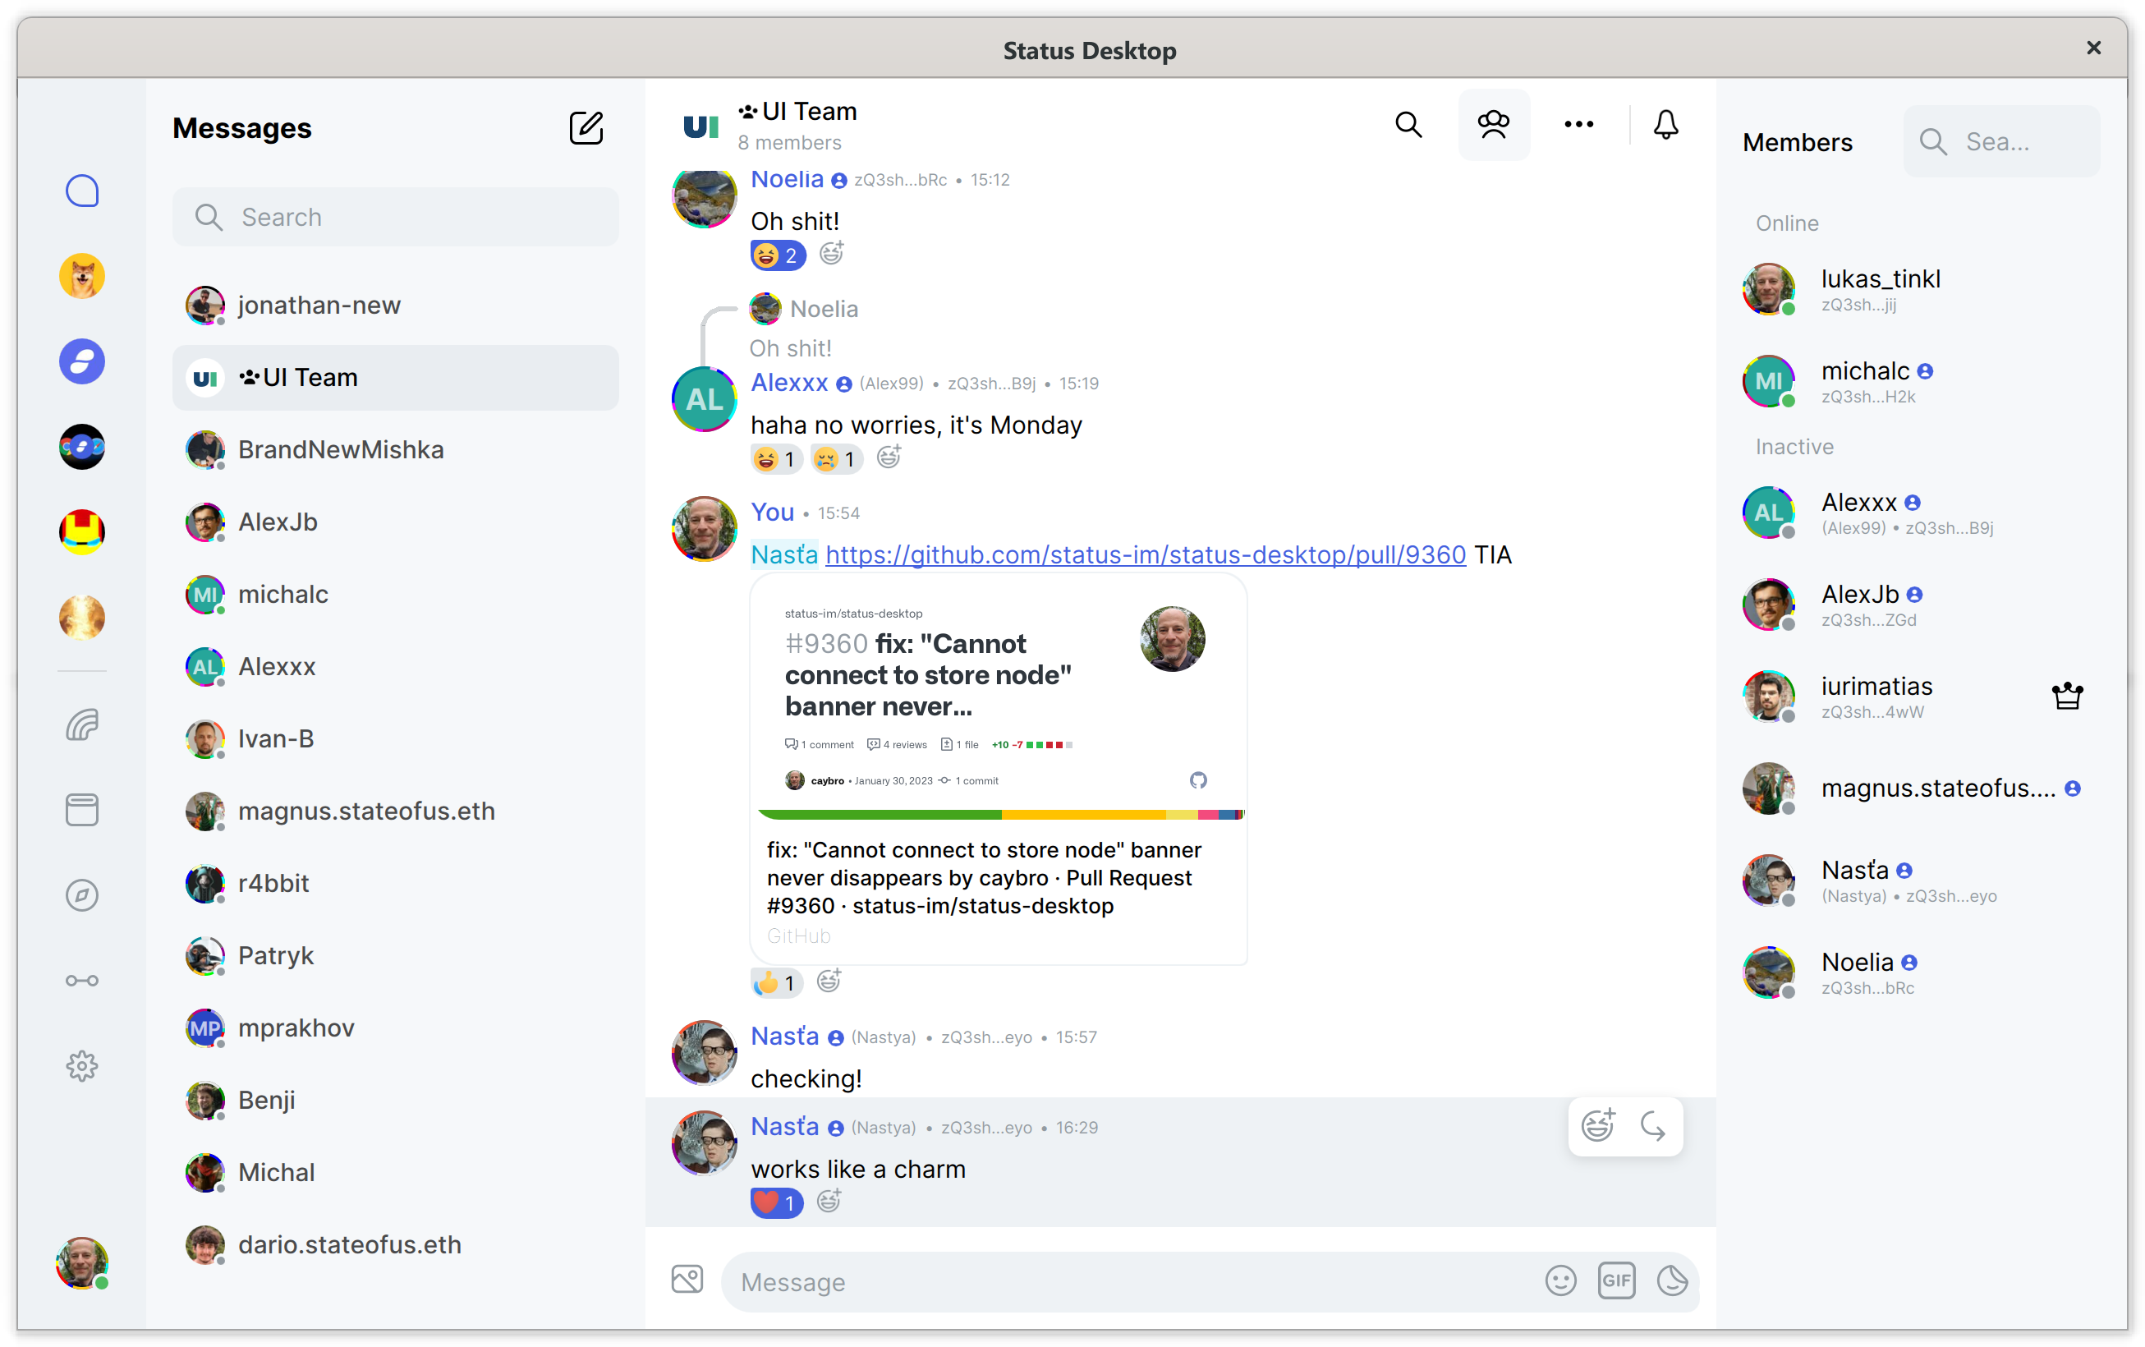Open settings gear in left sidebar

coord(82,1065)
